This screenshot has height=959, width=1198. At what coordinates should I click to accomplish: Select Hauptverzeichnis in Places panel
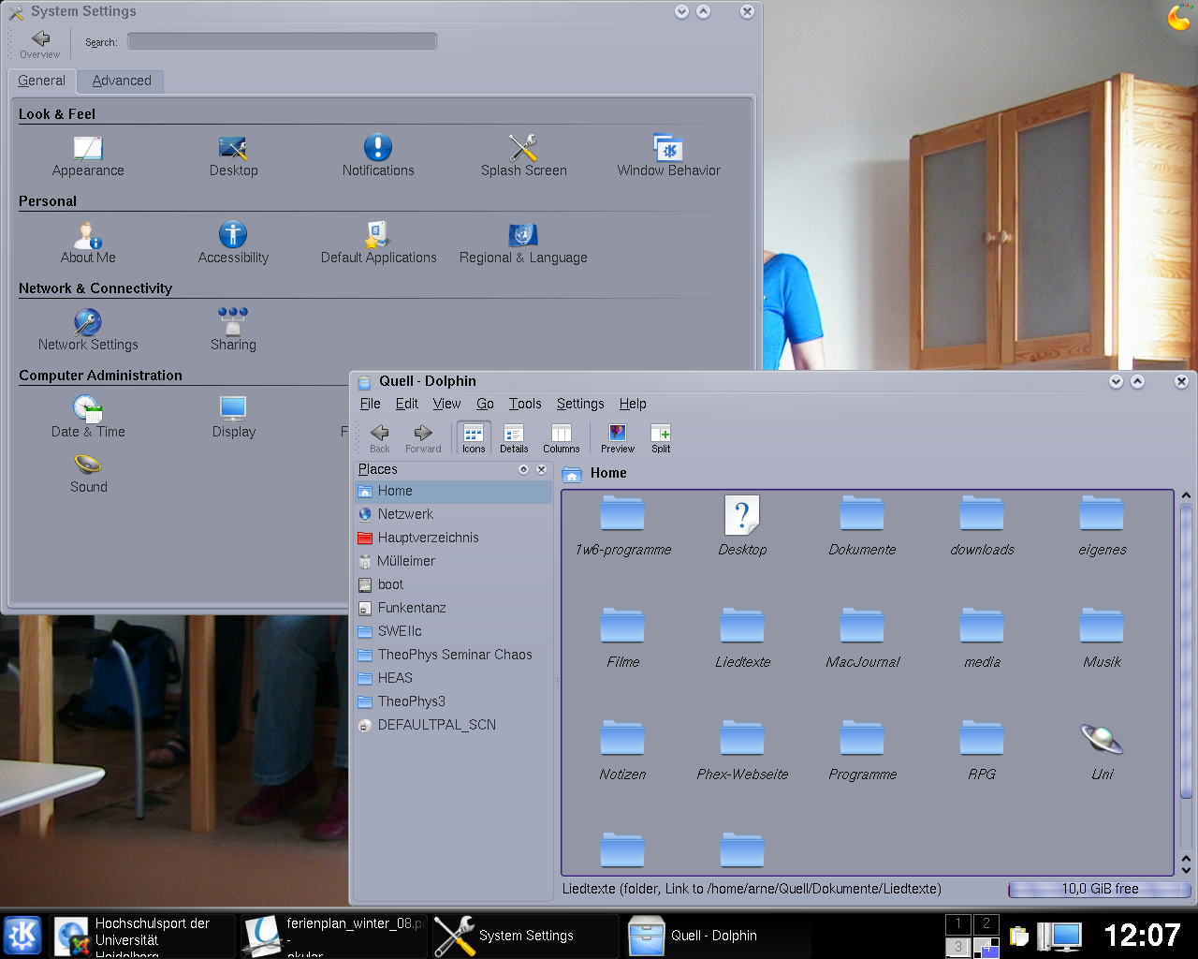pyautogui.click(x=428, y=538)
